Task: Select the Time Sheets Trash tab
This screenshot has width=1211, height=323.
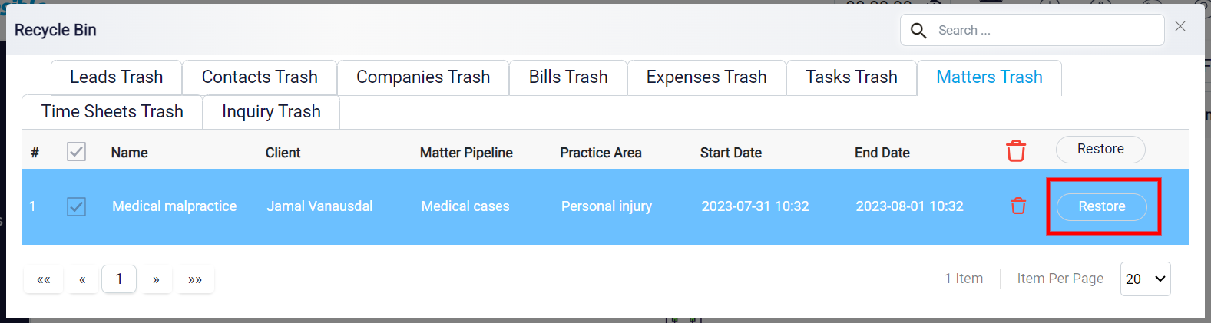Action: 112,112
